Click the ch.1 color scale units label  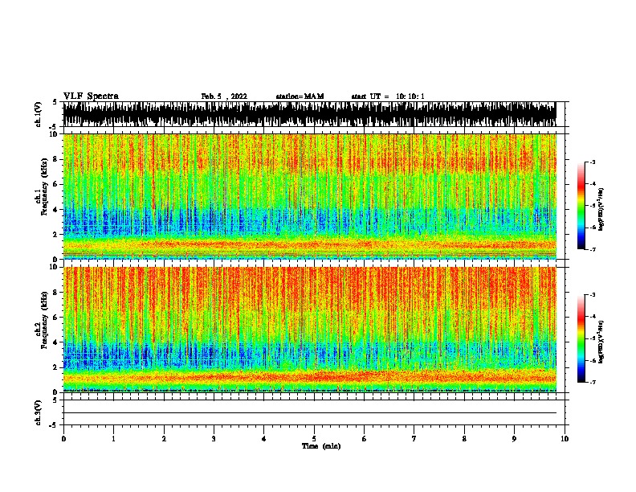tap(601, 209)
